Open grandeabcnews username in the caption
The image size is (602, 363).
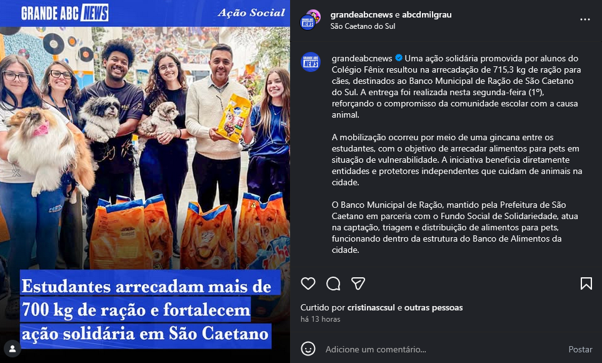[x=362, y=58]
